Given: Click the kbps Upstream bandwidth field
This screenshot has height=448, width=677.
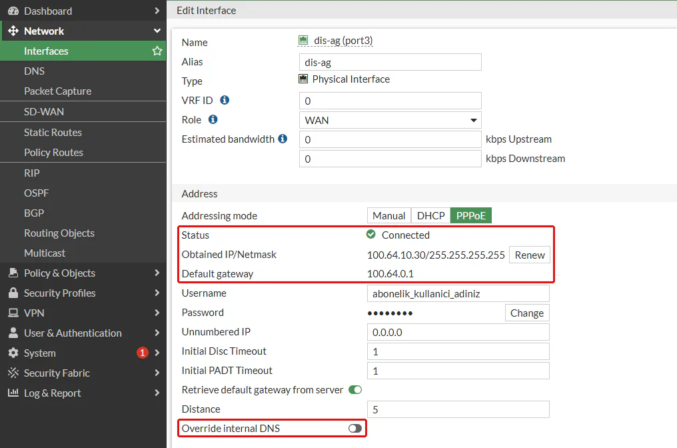Looking at the screenshot, I should tap(390, 139).
